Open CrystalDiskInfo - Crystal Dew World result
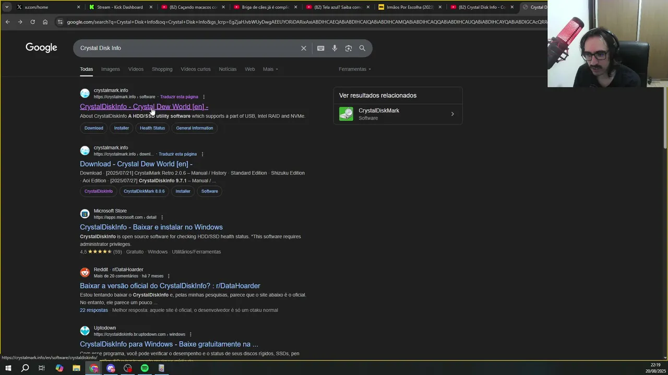This screenshot has height=375, width=668. click(x=144, y=107)
